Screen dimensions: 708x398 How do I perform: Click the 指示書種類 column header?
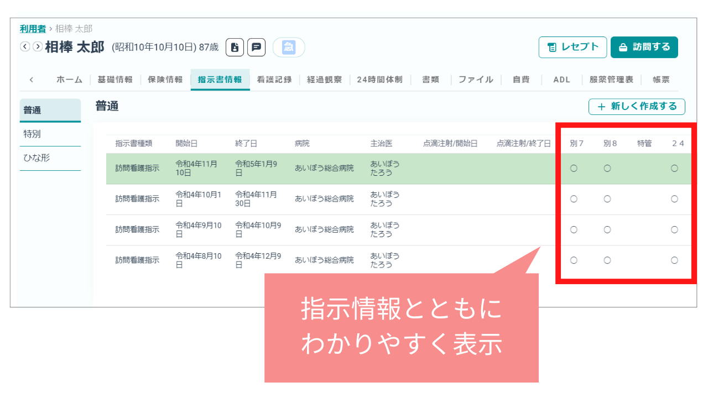134,144
